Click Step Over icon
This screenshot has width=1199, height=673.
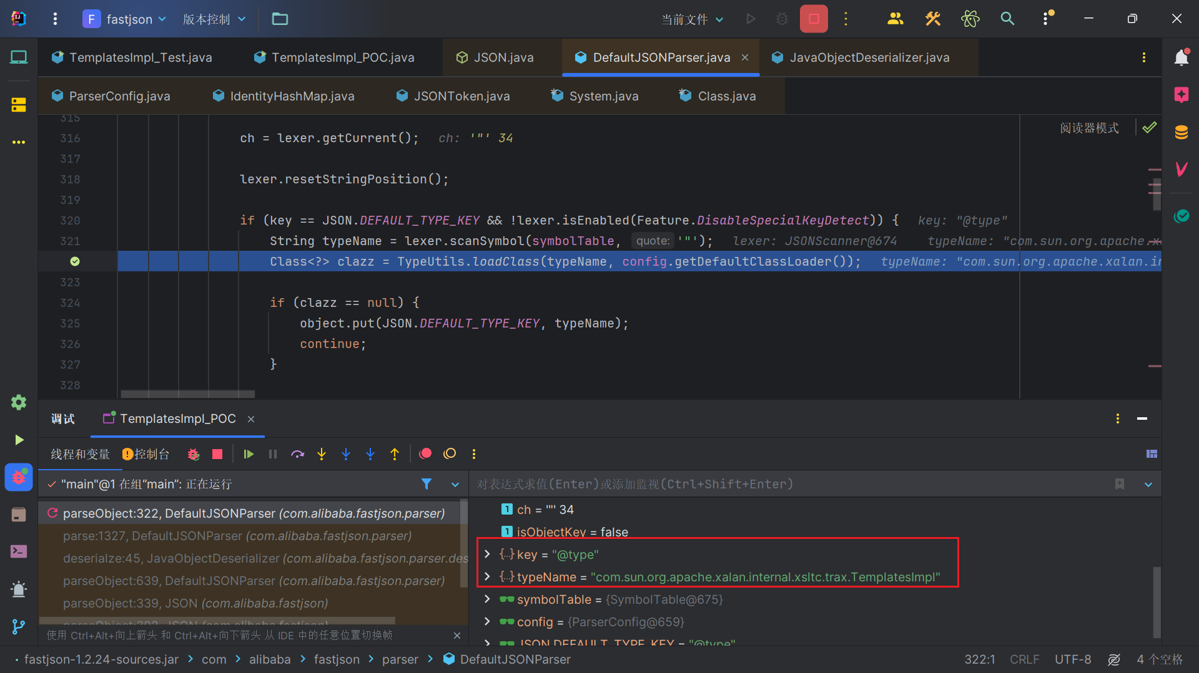(x=297, y=454)
